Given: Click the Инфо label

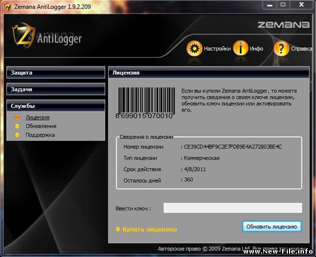Looking at the screenshot, I should [256, 49].
